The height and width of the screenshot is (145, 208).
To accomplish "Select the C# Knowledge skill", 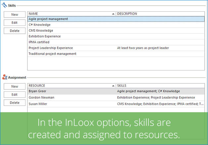I will pos(116,25).
